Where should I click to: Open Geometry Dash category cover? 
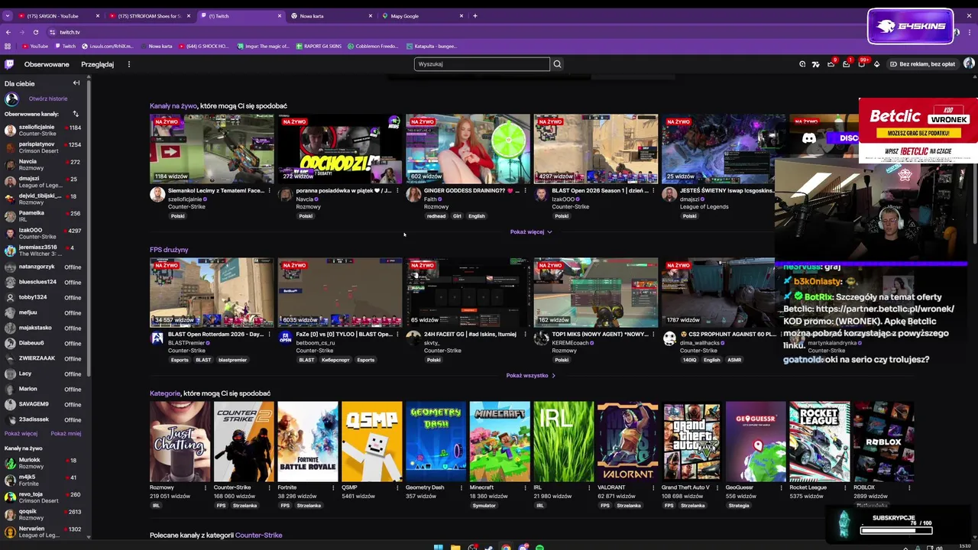pyautogui.click(x=436, y=442)
